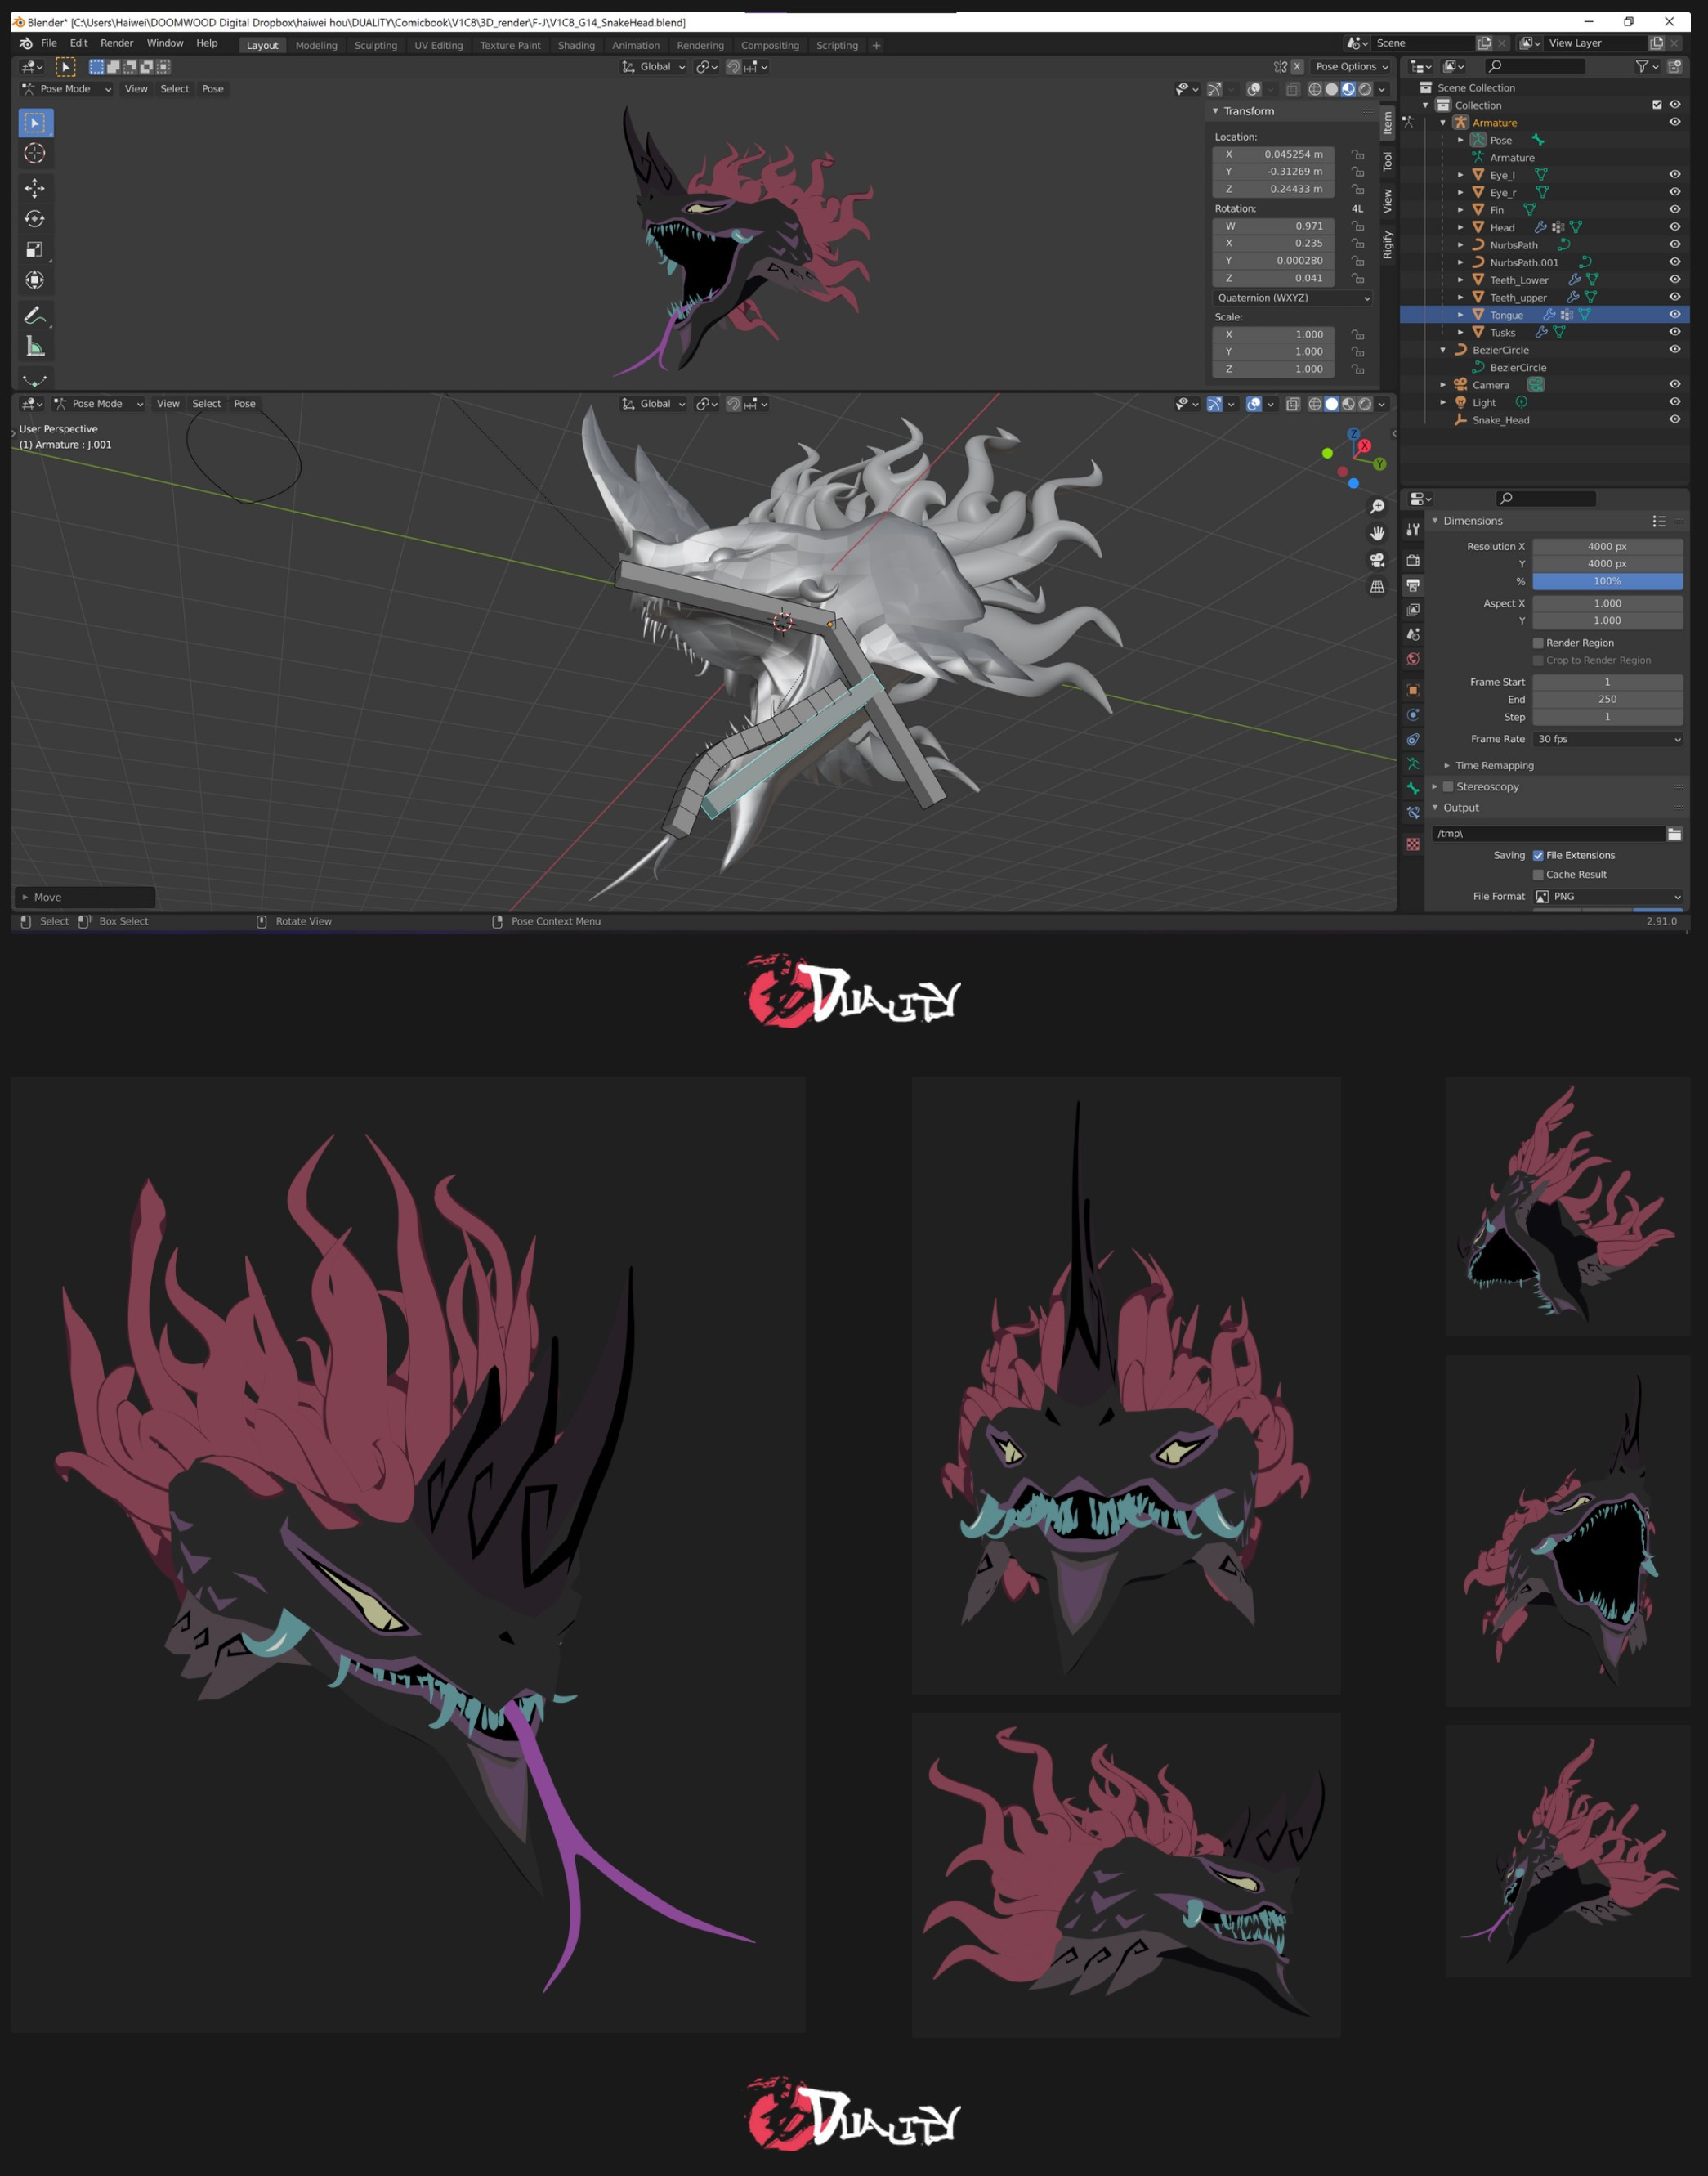Open Pose Mode dropdown in top viewport

[x=66, y=89]
